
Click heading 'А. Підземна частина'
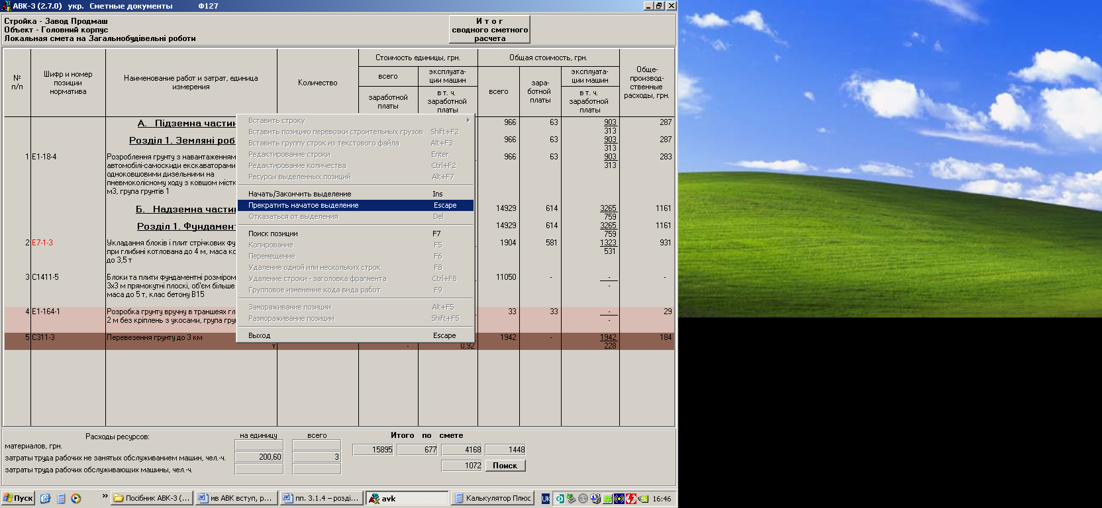187,123
